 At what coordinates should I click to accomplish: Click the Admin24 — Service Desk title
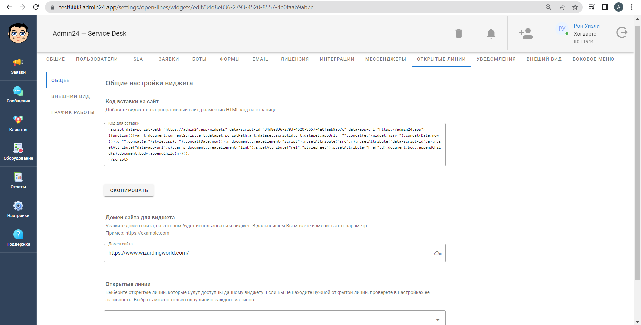pos(89,33)
